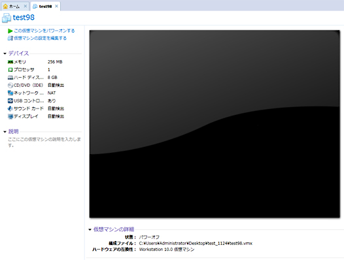The height and width of the screenshot is (260, 344).
Task: Click the 状態 label
Action: 130,237
